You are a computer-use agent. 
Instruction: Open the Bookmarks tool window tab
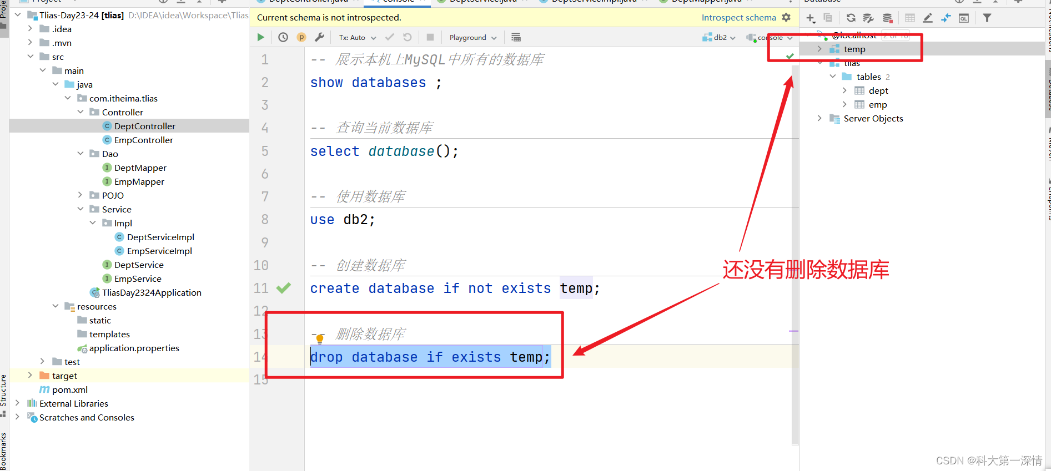tap(4, 451)
